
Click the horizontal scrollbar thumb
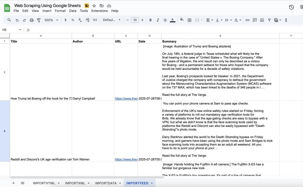[87, 177]
